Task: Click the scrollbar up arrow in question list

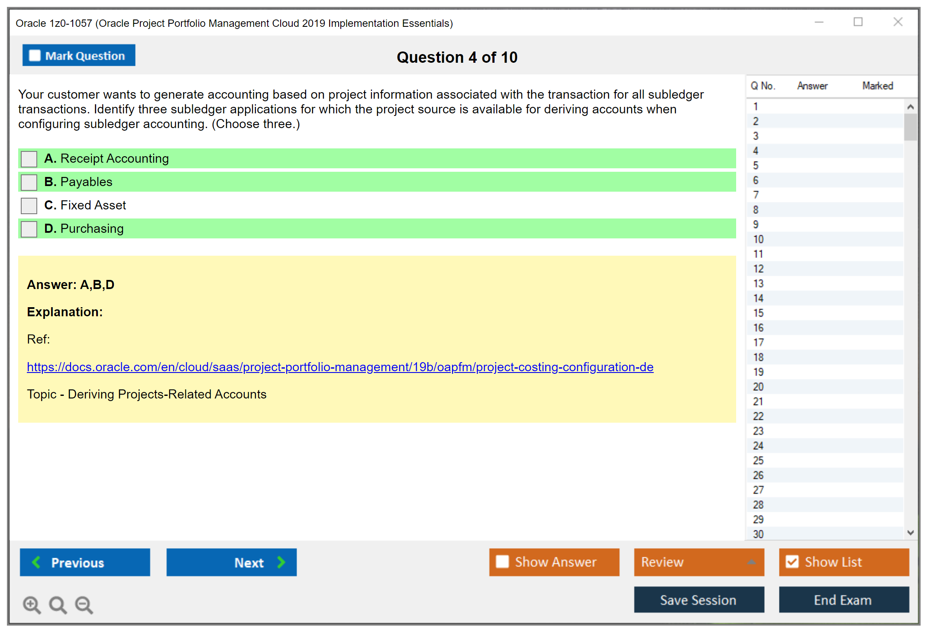Action: 911,106
